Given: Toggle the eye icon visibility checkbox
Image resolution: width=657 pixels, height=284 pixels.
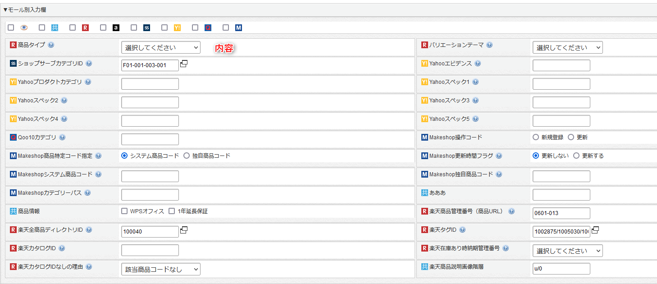Looking at the screenshot, I should (11, 27).
